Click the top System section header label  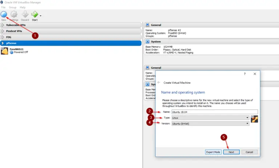click(x=156, y=42)
